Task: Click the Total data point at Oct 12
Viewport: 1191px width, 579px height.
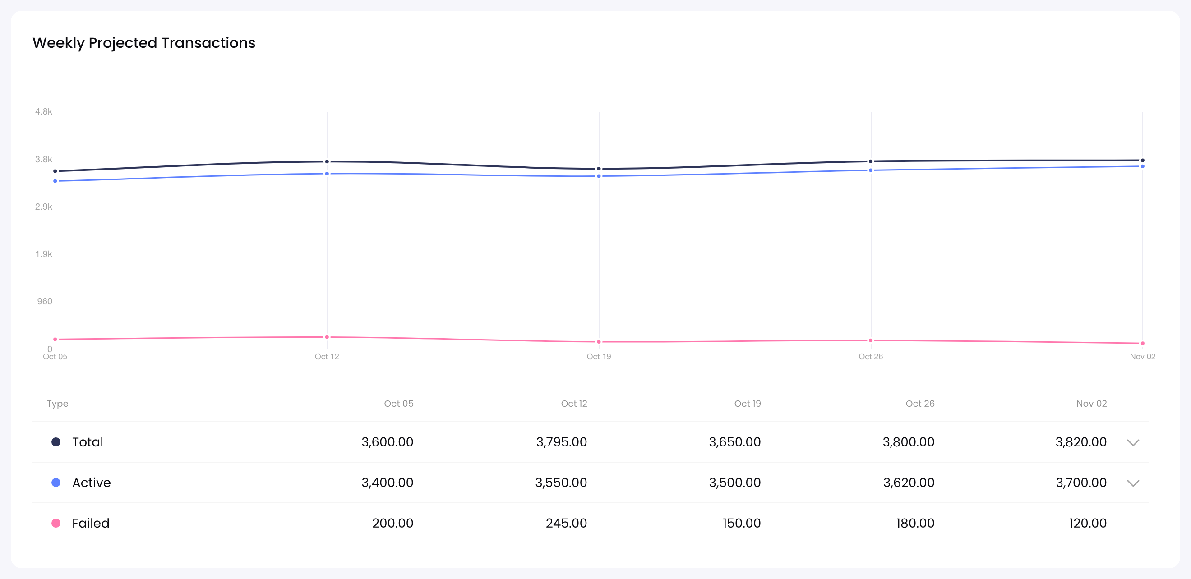Action: click(x=327, y=162)
